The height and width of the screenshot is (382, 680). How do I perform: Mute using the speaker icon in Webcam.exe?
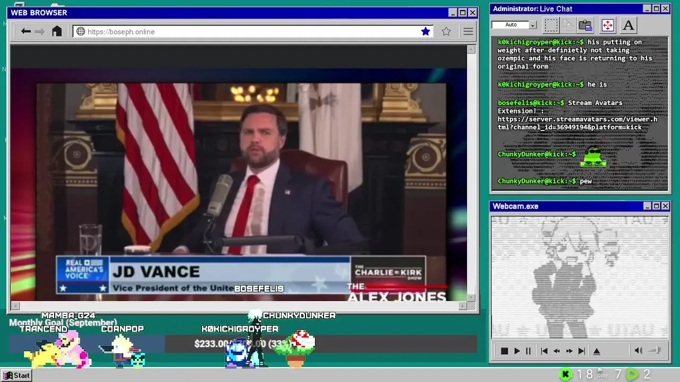coord(639,350)
